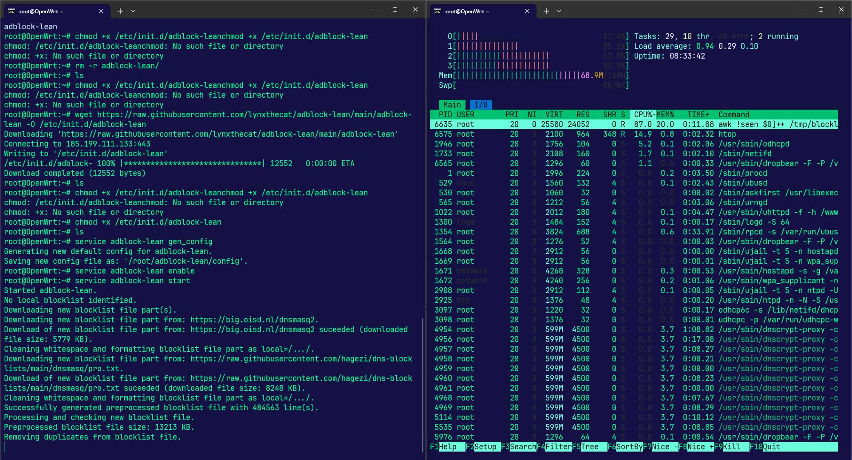The image size is (852, 460).
Task: Sort by the TIME+ column header
Action: tap(698, 115)
